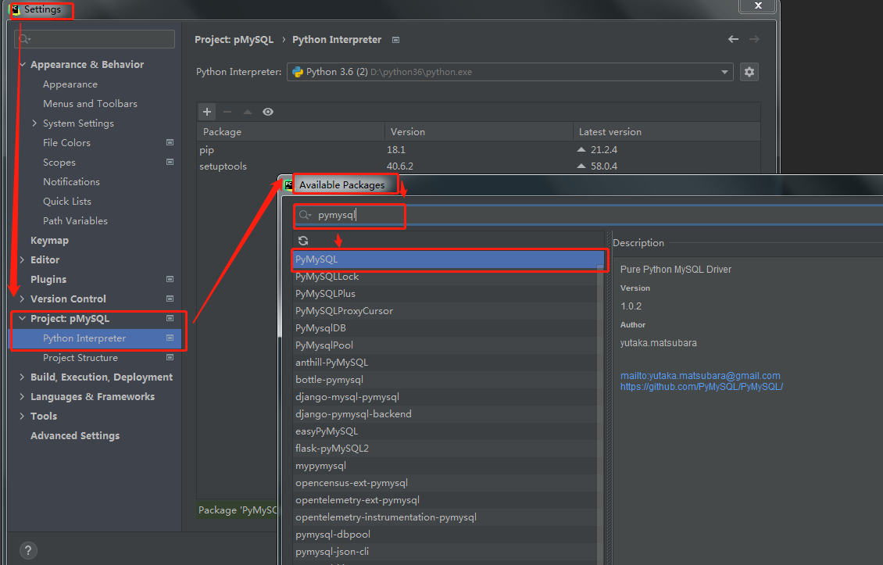Collapse the Project: pMySQL section
The image size is (883, 565).
point(23,318)
